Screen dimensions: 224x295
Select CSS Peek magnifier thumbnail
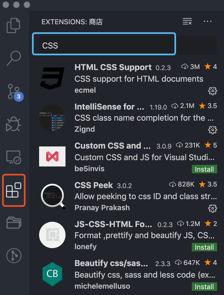(53, 196)
